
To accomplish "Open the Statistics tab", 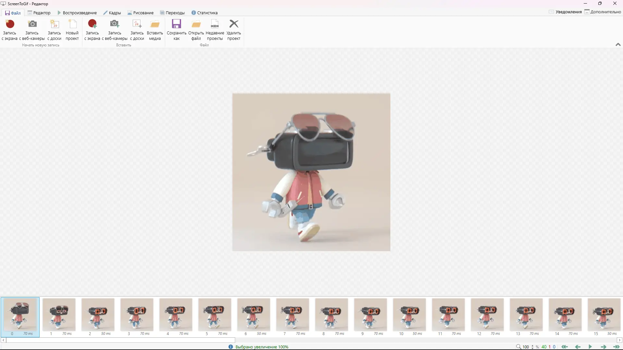I will (204, 13).
